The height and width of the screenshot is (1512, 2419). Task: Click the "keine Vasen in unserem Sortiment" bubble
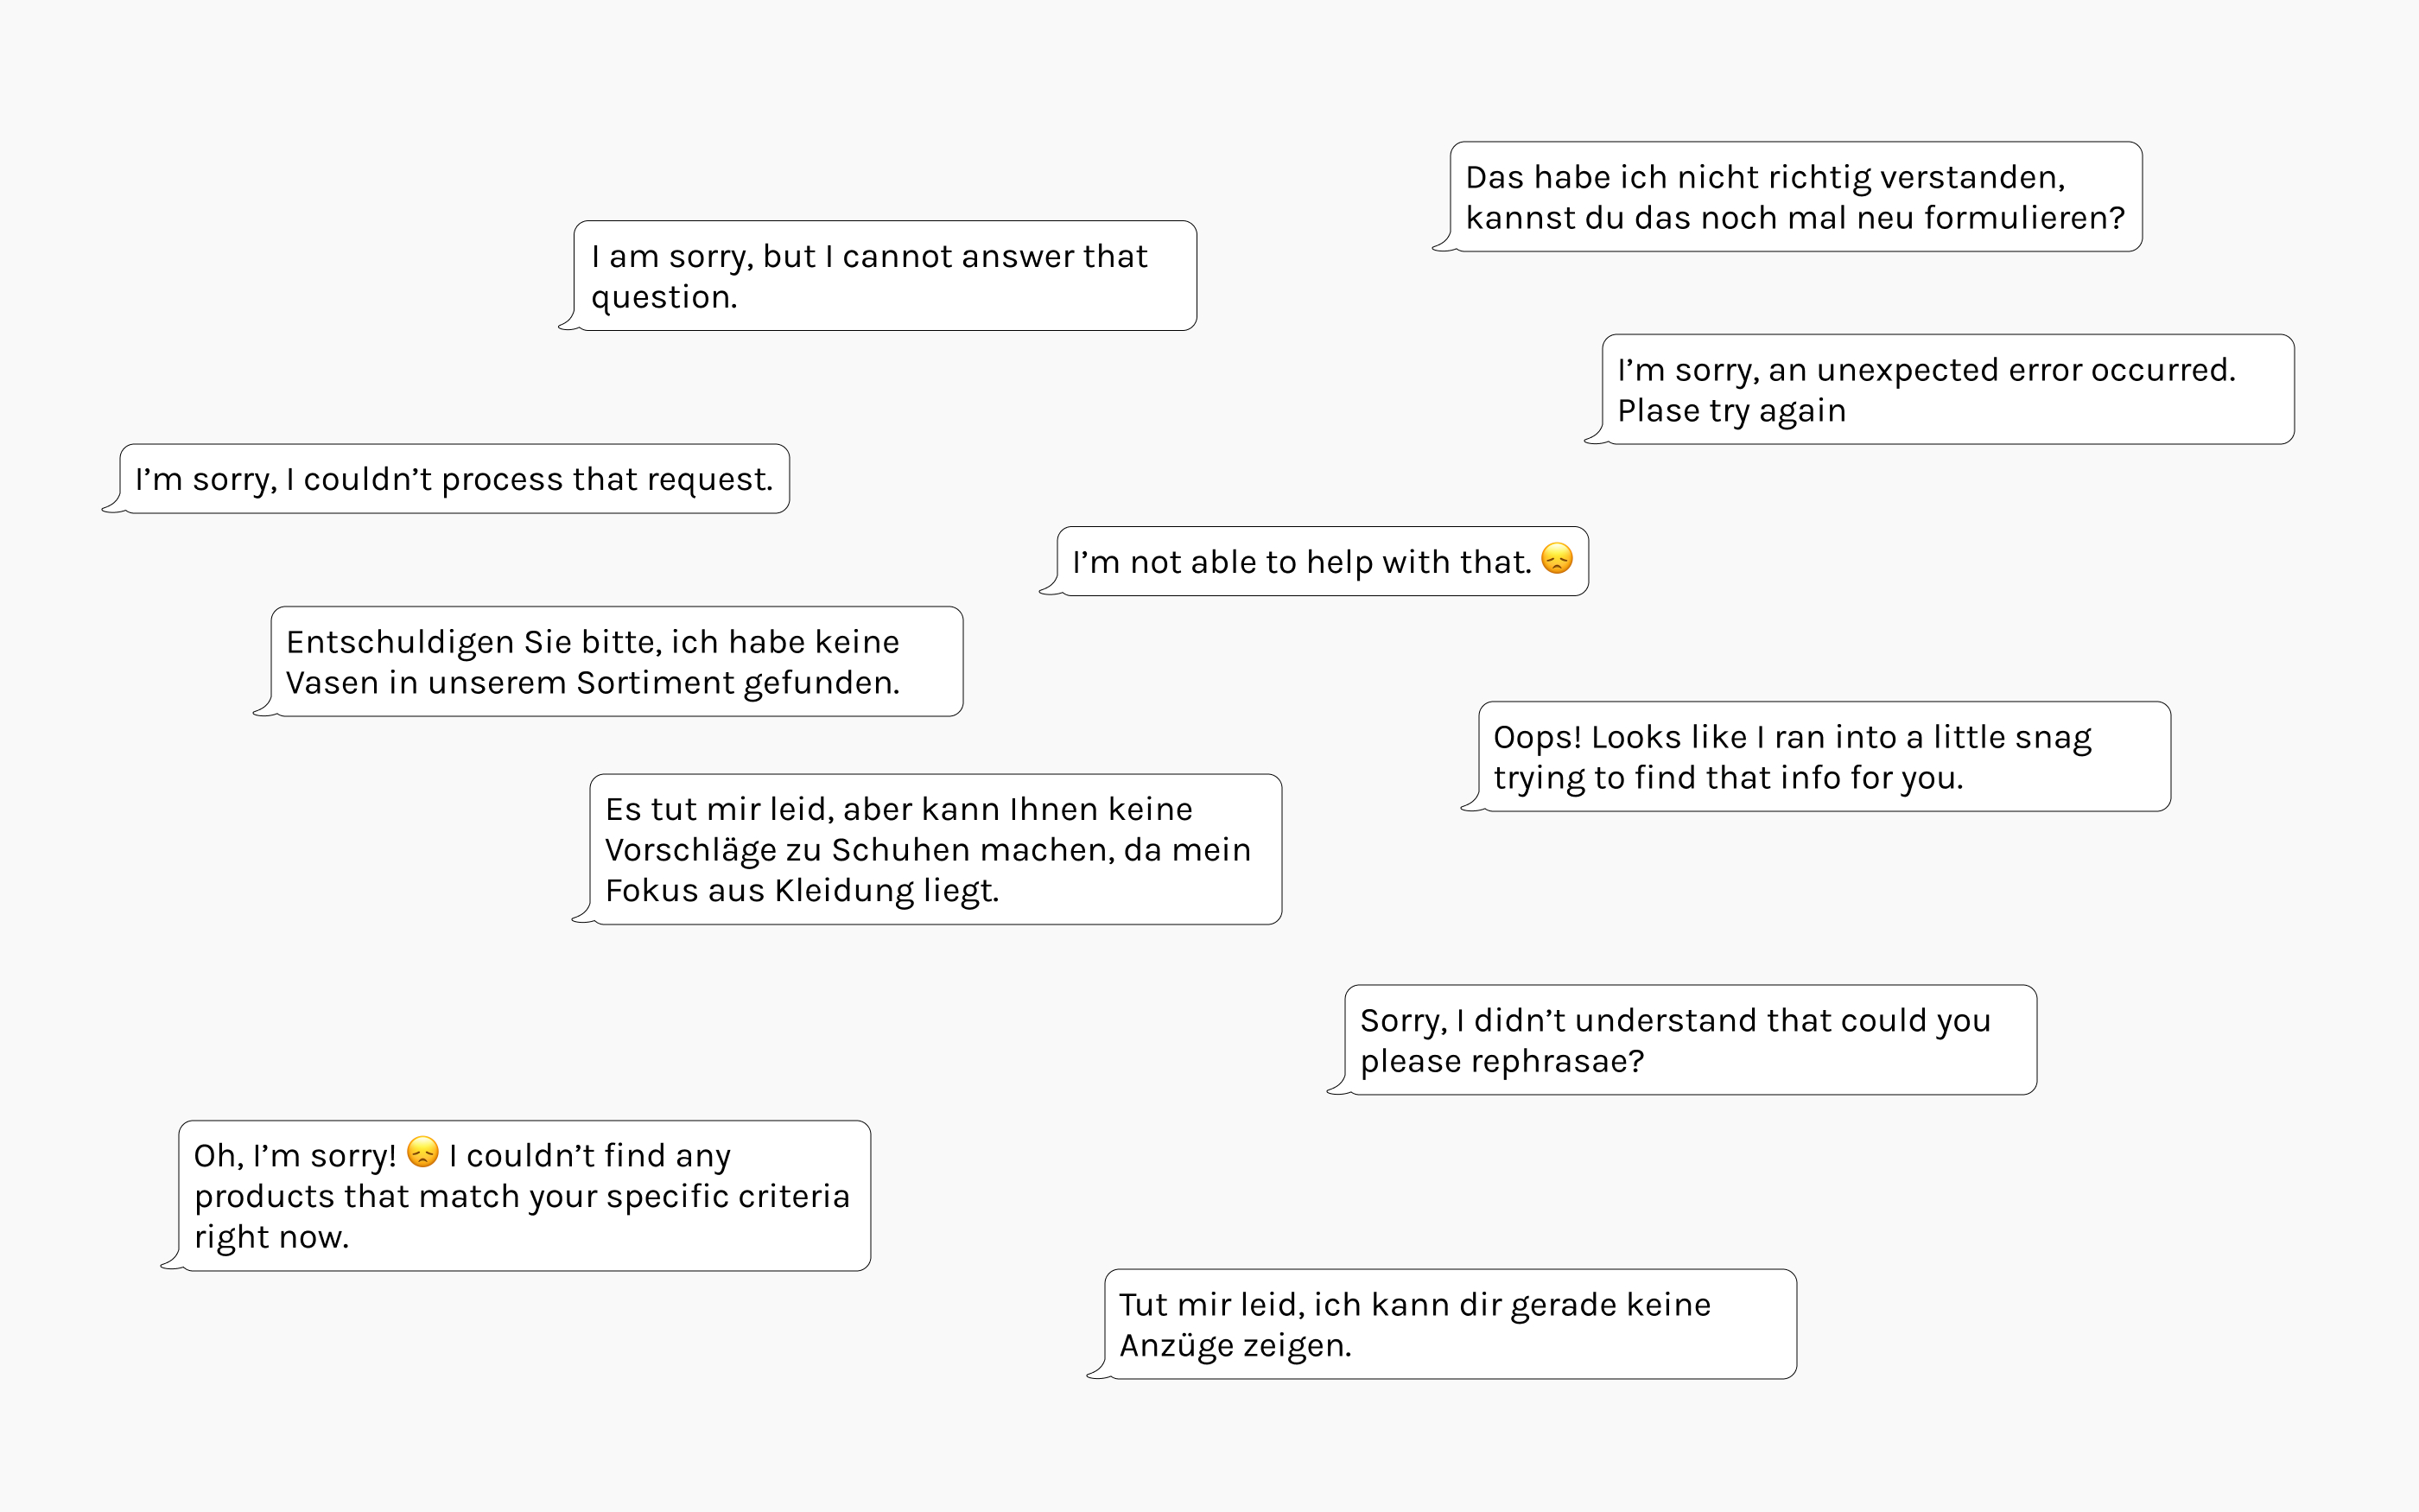click(617, 662)
